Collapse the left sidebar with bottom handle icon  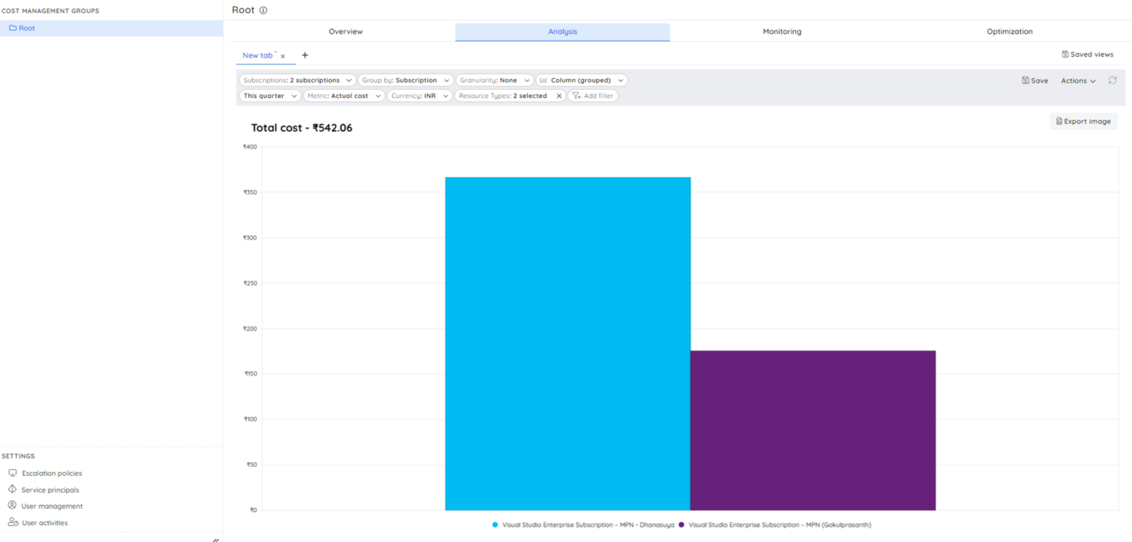pos(215,539)
